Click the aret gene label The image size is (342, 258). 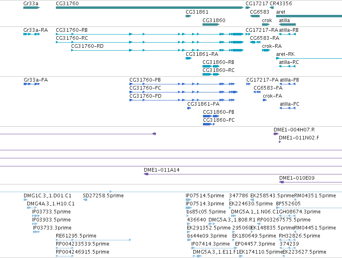click(281, 12)
